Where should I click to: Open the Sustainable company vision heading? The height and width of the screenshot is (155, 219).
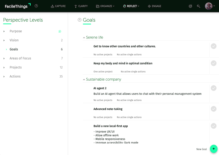104,79
